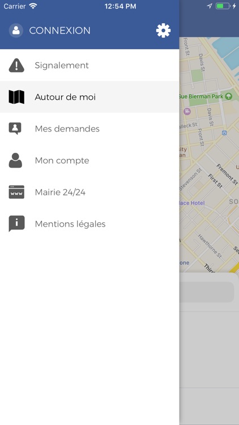The image size is (239, 425).
Task: Tap the pink transit marker on the map
Action: click(187, 111)
